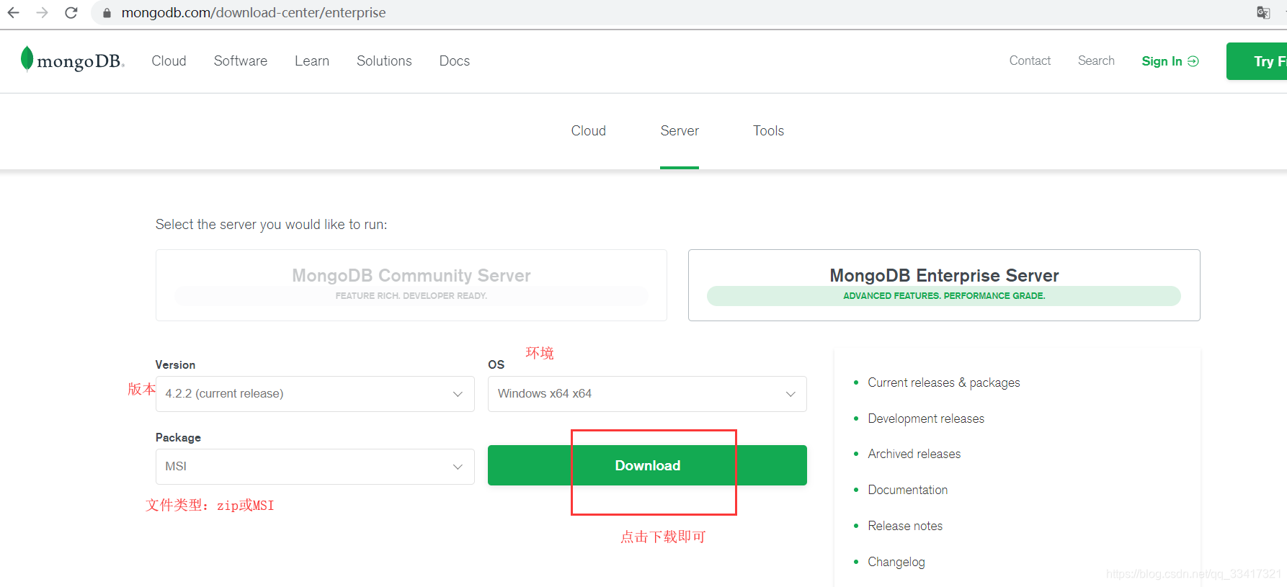Open the Release notes link
The image size is (1287, 587).
[x=905, y=526]
